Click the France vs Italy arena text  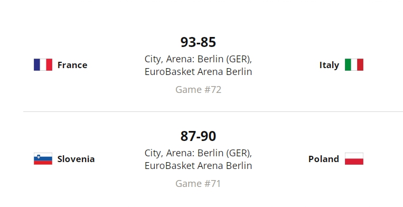click(198, 65)
